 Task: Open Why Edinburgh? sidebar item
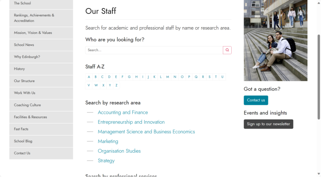coord(41,57)
